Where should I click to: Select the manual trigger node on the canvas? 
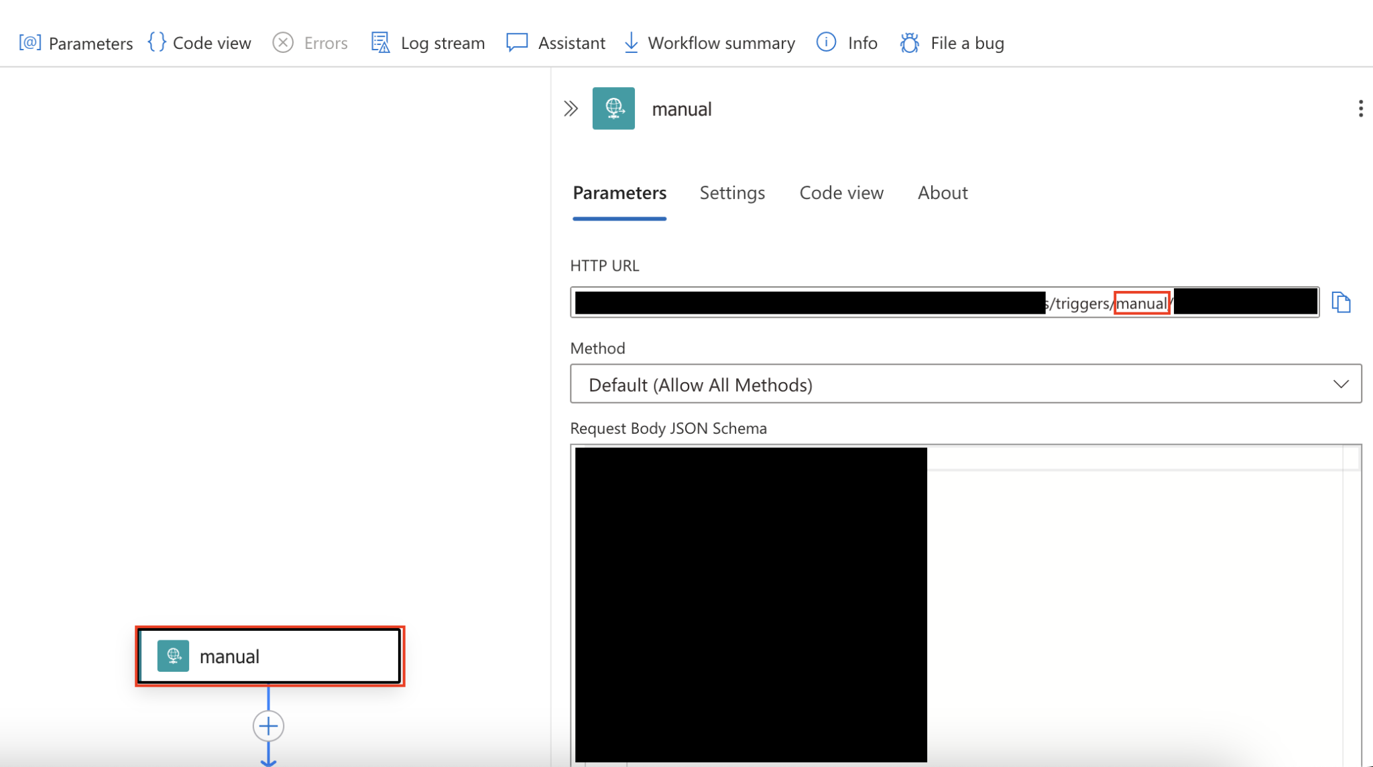[268, 656]
